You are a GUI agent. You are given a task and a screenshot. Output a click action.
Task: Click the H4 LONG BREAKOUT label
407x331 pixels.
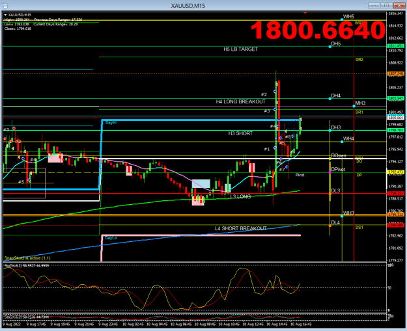tap(240, 101)
